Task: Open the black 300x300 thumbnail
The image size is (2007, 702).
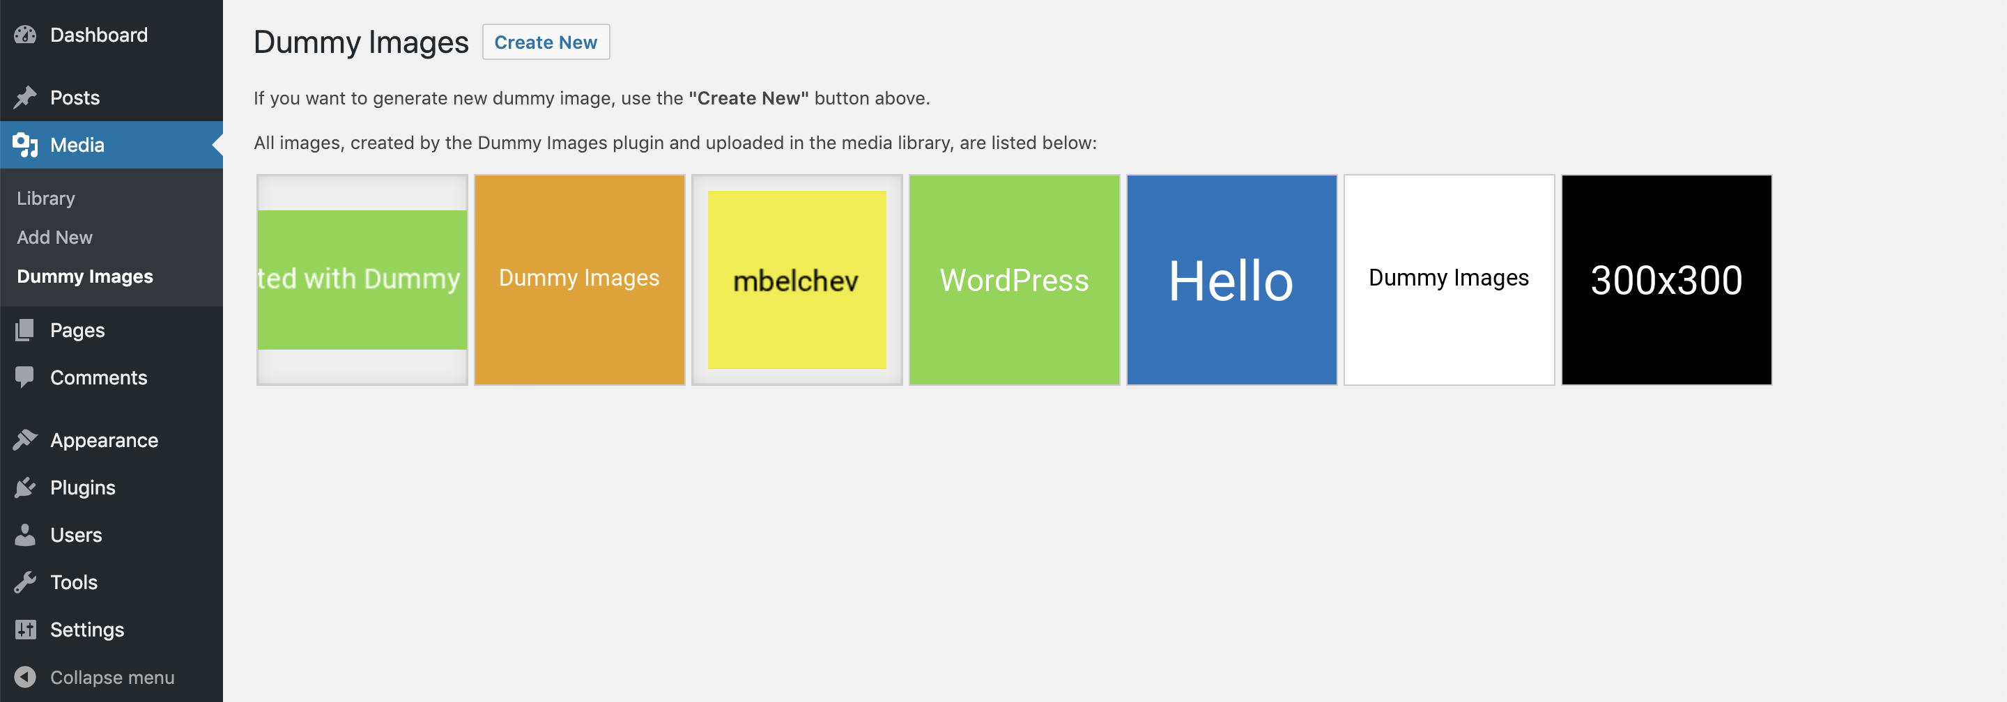Action: click(1666, 279)
